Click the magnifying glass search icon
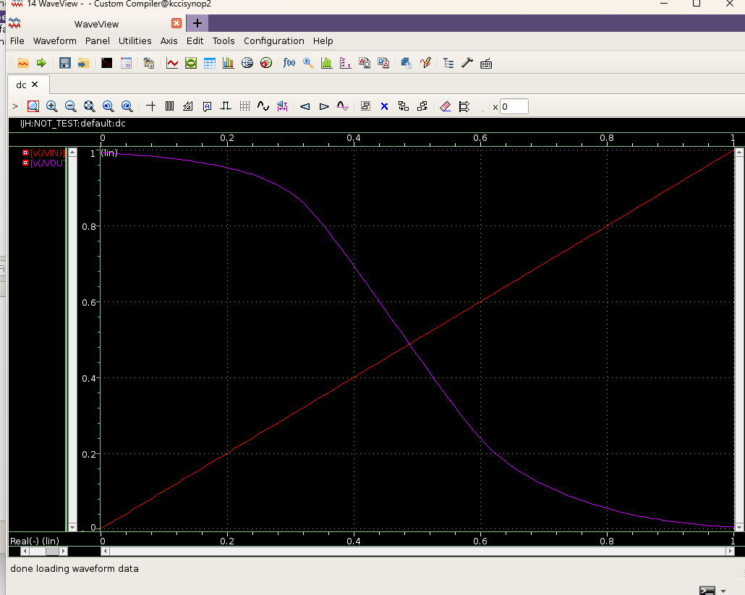This screenshot has width=745, height=595. point(308,63)
